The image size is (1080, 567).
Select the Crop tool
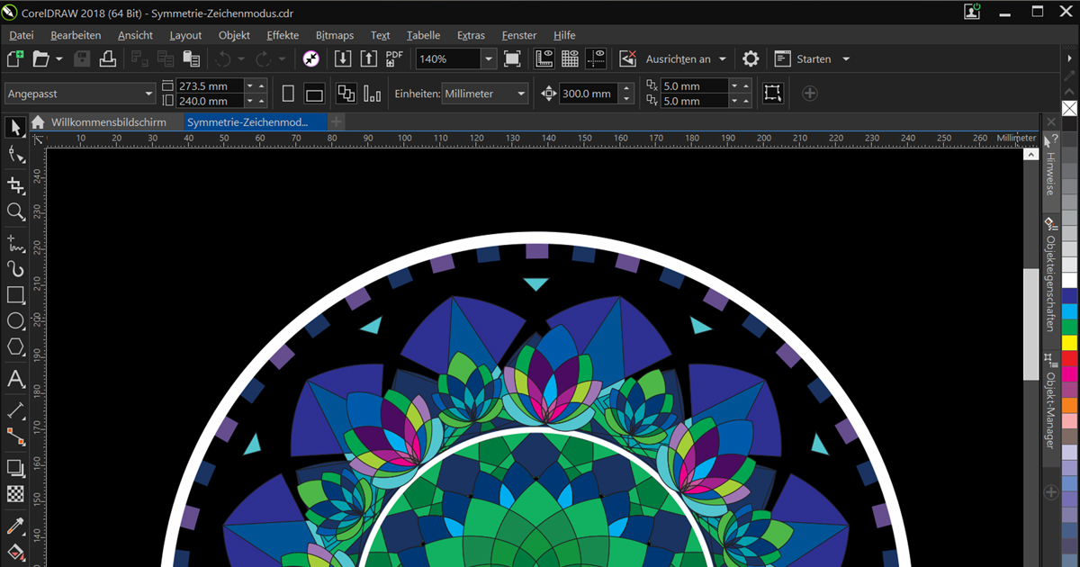click(x=15, y=184)
